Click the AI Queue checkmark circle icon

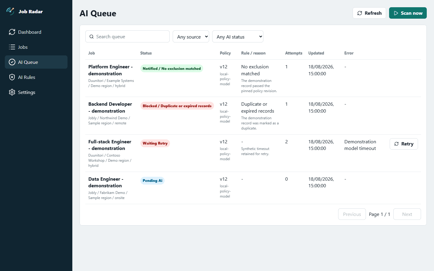(12, 62)
